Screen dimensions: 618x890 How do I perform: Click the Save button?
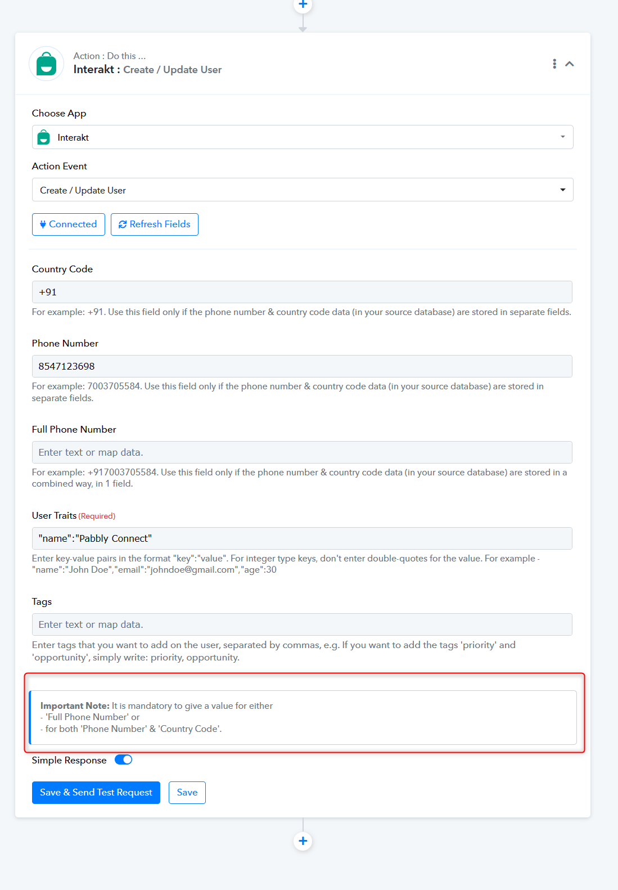click(x=187, y=793)
